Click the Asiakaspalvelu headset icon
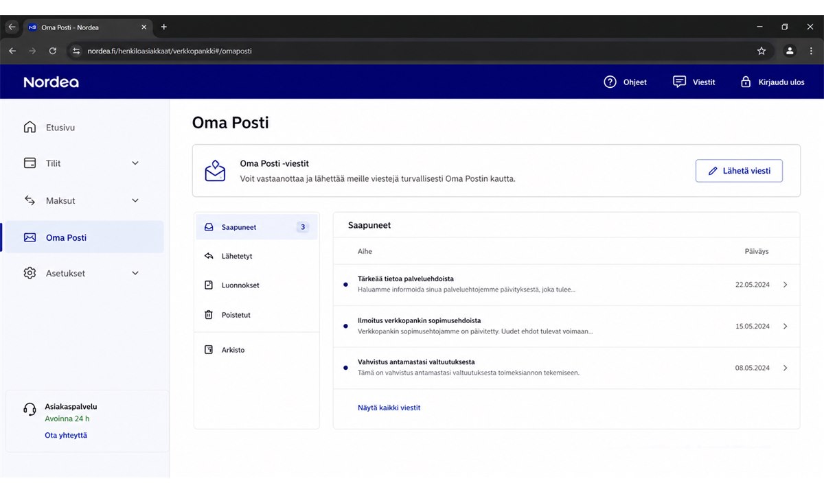 coord(30,410)
